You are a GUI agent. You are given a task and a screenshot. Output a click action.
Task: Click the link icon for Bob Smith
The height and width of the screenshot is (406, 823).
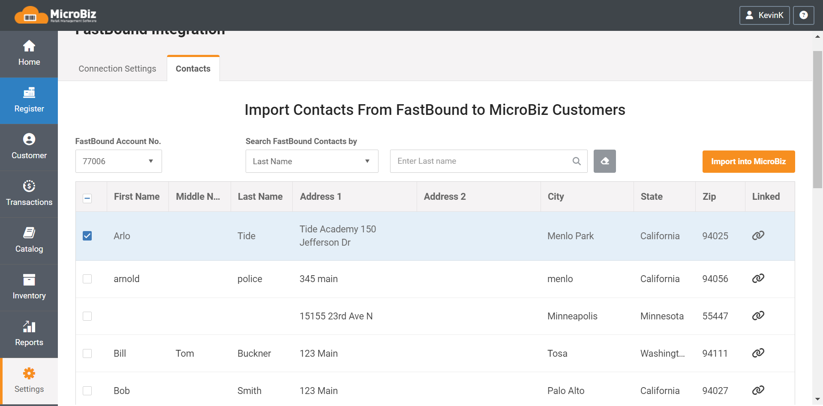point(758,390)
